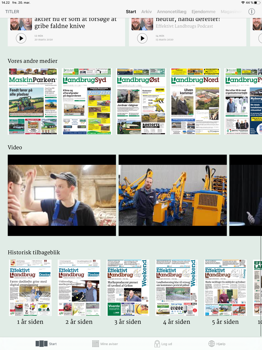The width and height of the screenshot is (262, 350).
Task: Open Mine aviser grid icon
Action: coord(96,344)
